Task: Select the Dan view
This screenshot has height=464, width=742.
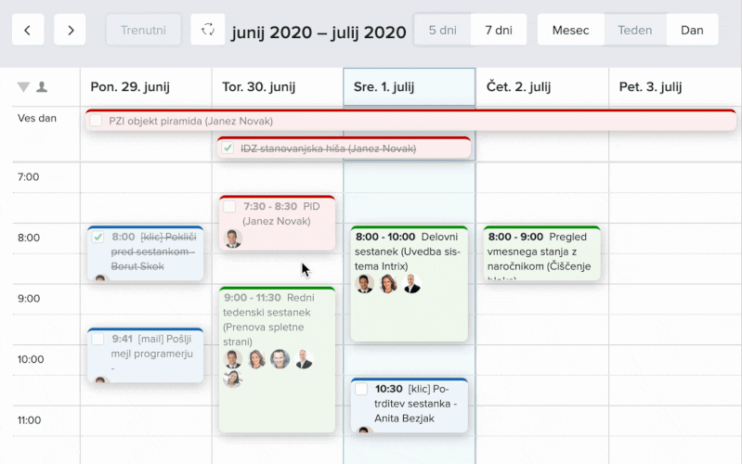Action: pos(692,30)
